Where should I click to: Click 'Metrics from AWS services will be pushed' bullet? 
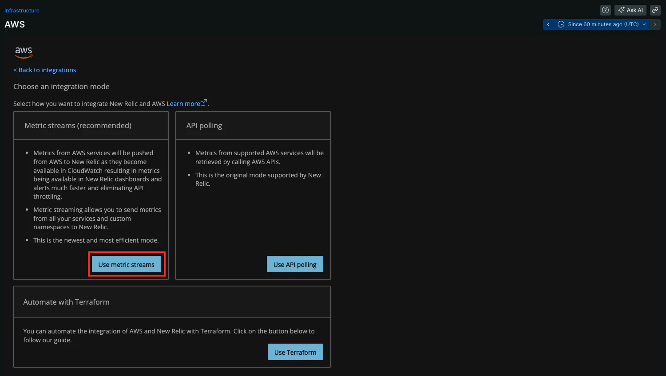[98, 175]
